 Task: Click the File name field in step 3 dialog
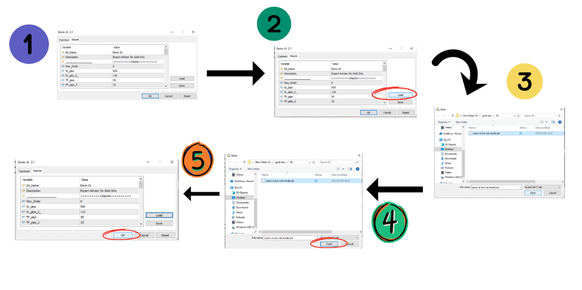tap(497, 187)
